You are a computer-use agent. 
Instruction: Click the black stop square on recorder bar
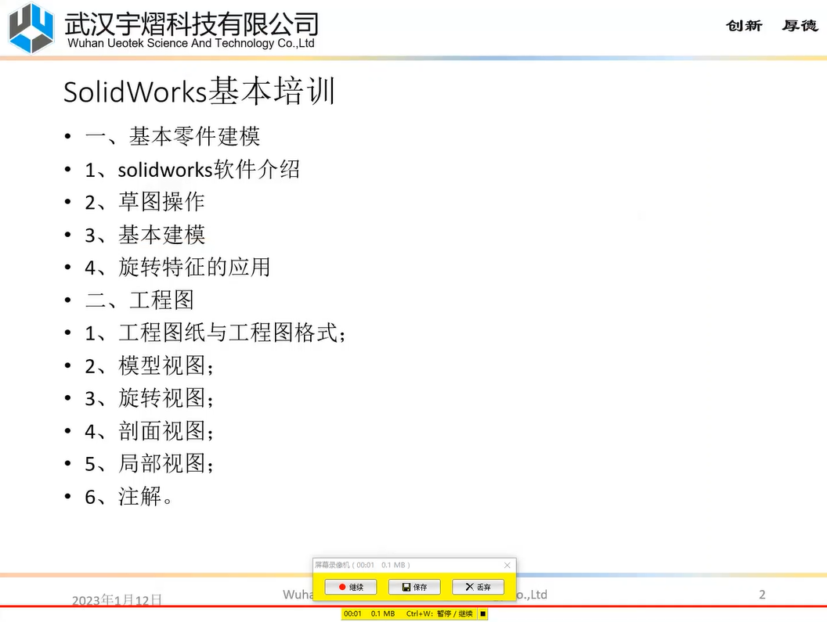point(482,613)
